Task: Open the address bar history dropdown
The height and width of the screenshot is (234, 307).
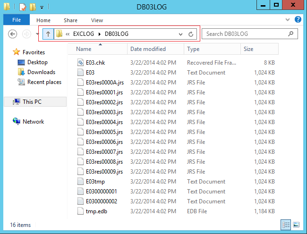Action: coord(180,34)
